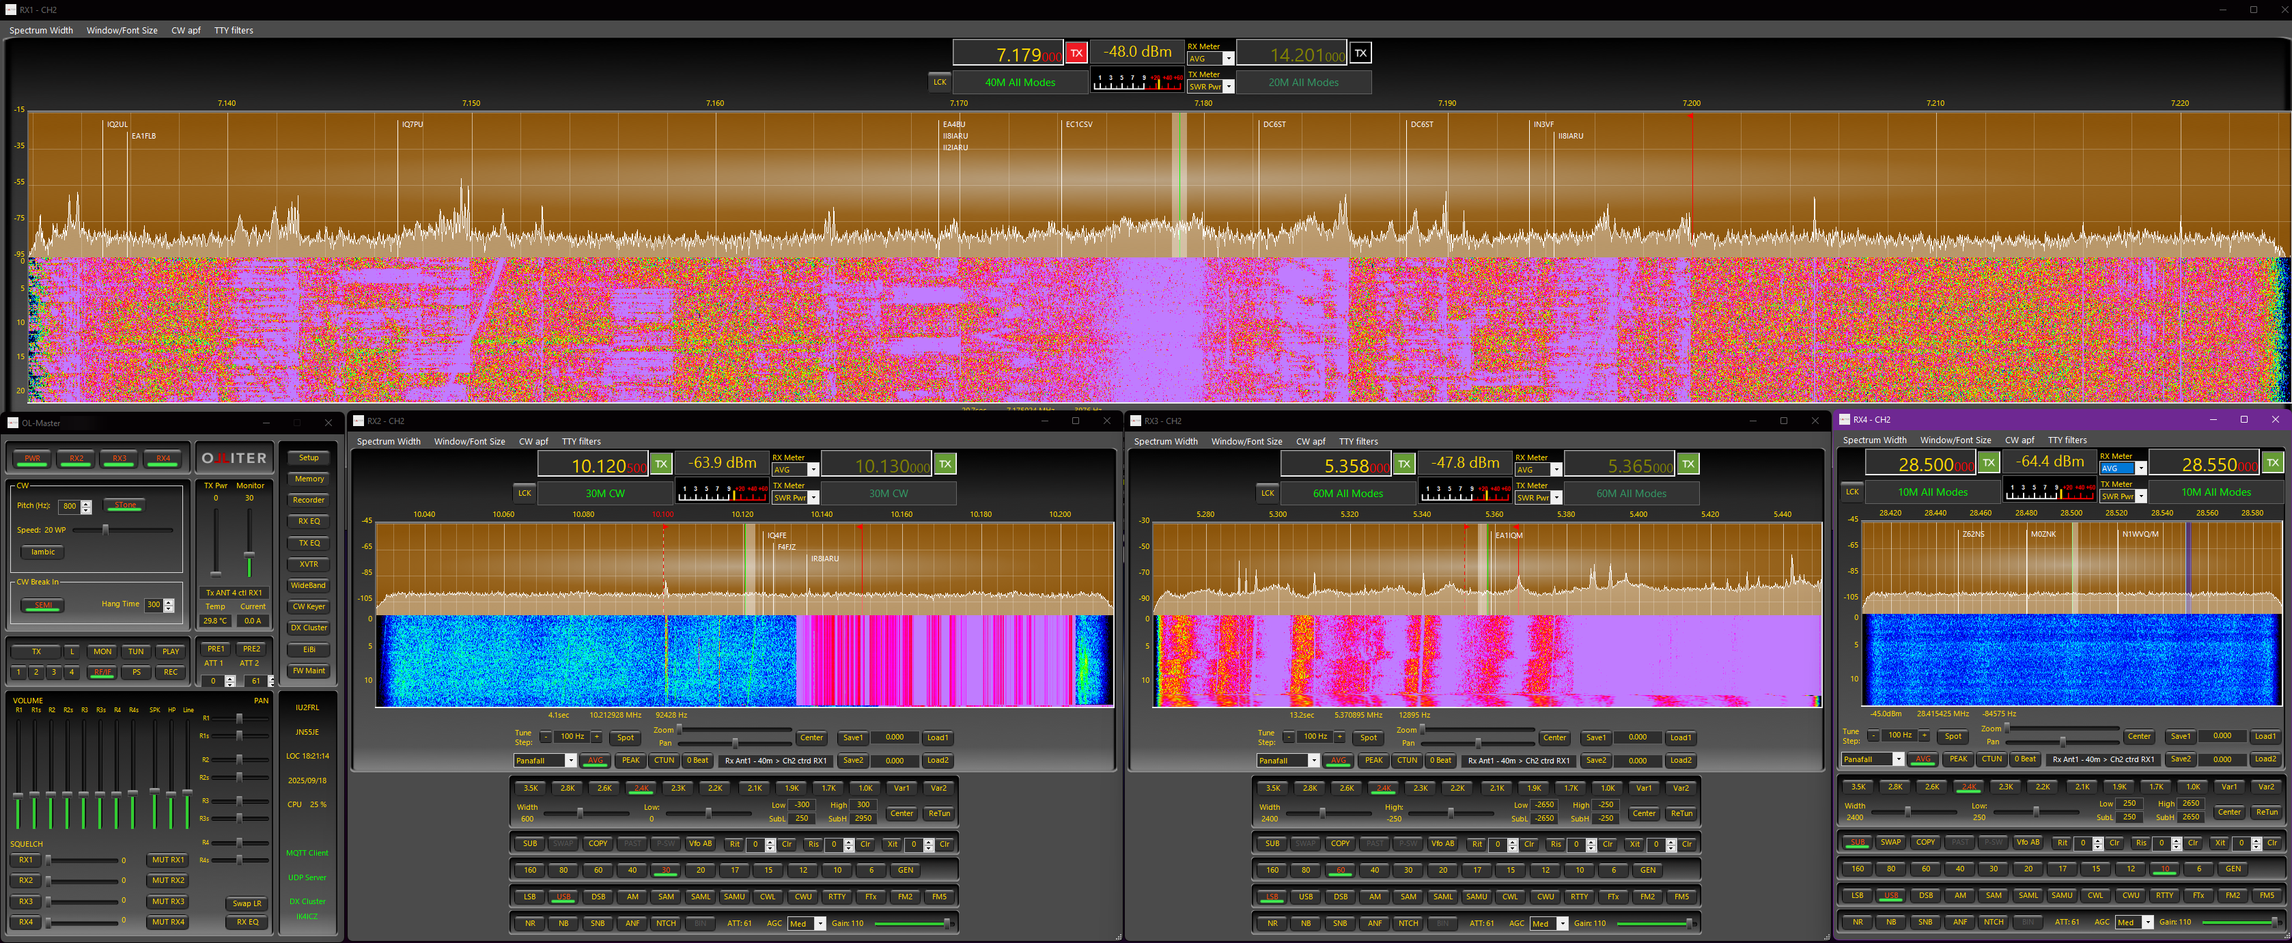The width and height of the screenshot is (2292, 943).
Task: Click green TX icon beside 28.550 in RX4
Action: pos(2272,462)
